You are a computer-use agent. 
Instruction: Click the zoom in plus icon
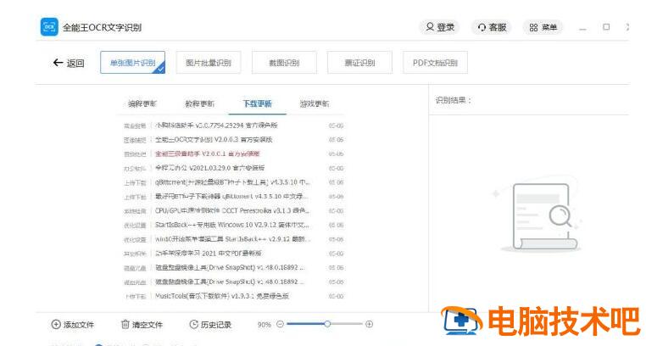tap(369, 324)
